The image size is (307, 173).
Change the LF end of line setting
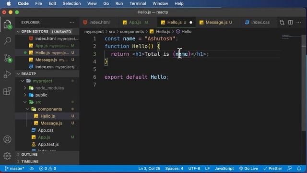(207, 169)
